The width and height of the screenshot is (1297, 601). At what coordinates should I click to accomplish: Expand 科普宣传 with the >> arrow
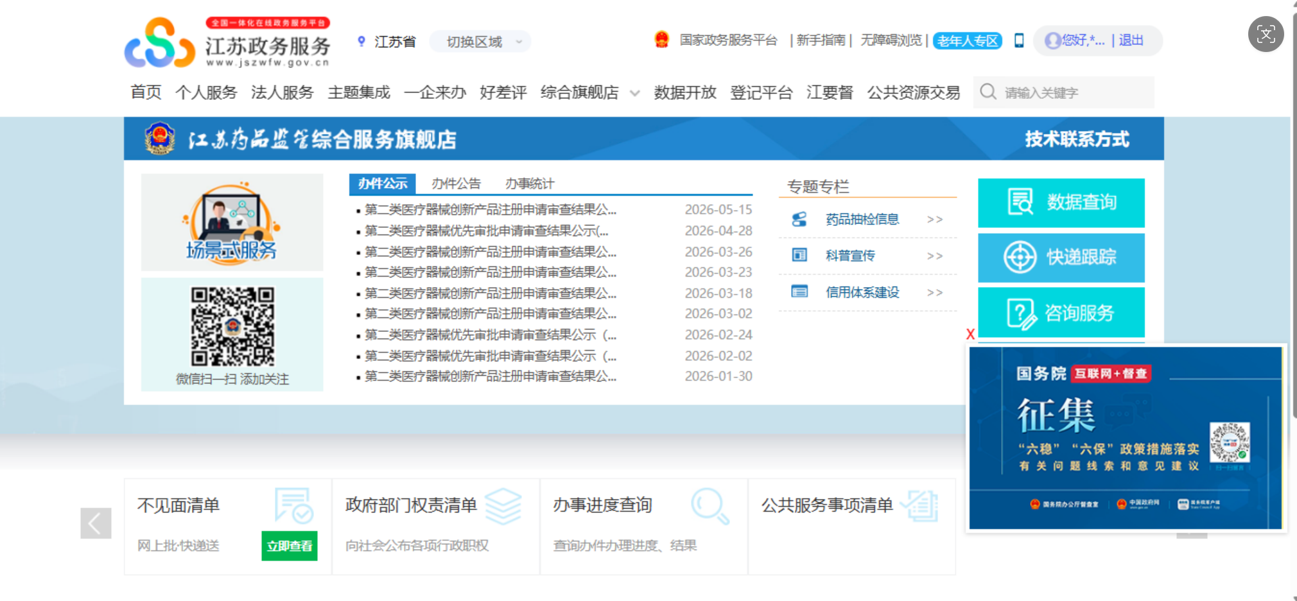point(935,256)
